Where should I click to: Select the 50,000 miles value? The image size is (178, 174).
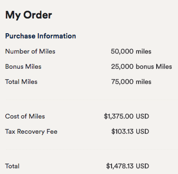131,52
